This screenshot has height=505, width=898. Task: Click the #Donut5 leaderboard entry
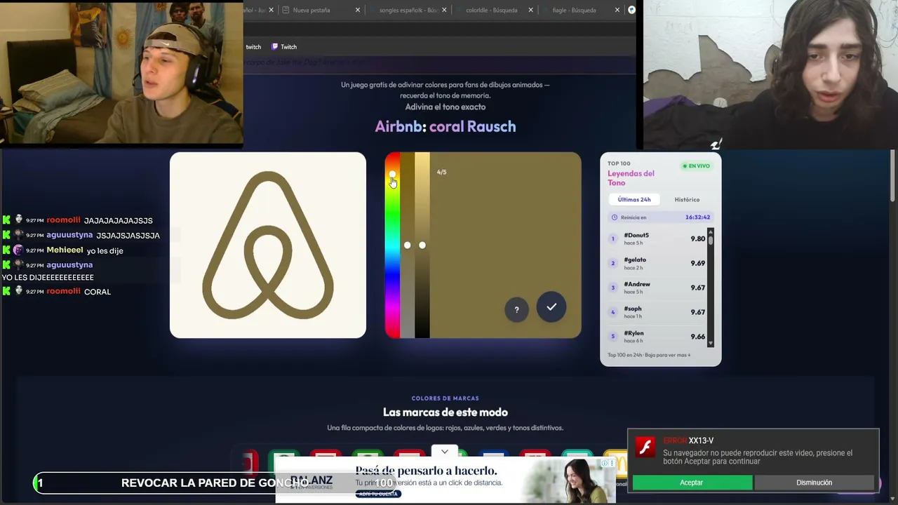coord(657,239)
